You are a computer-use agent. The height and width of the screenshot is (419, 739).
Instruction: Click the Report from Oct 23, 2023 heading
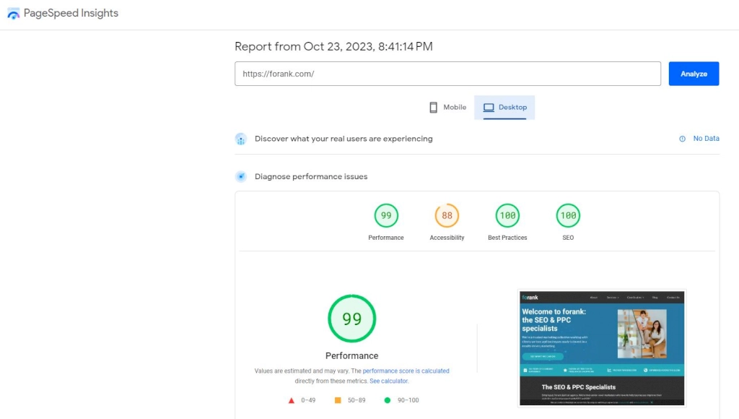(333, 46)
